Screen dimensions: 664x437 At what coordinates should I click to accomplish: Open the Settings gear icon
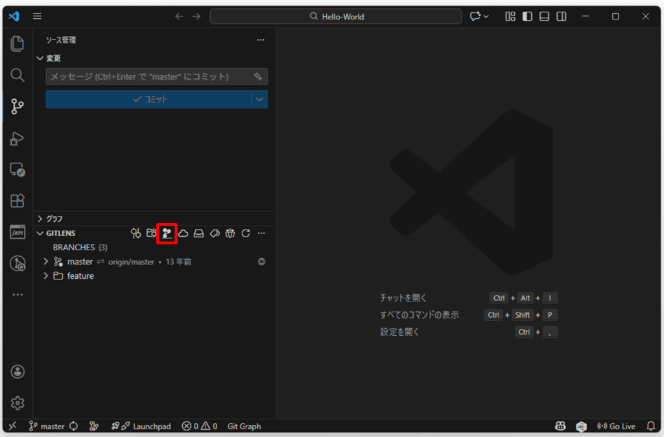point(17,403)
